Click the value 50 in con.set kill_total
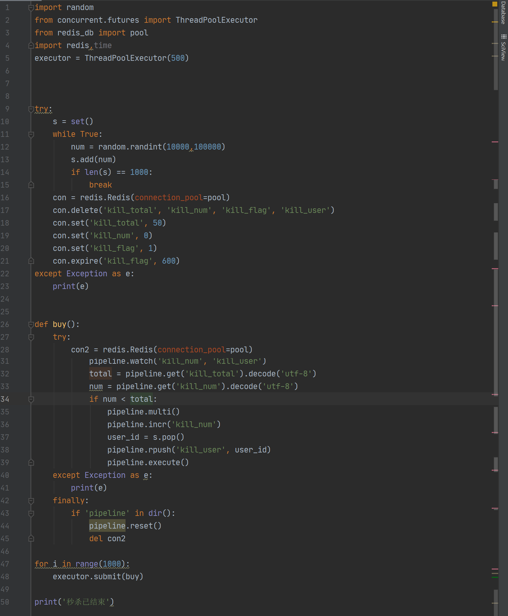The height and width of the screenshot is (616, 508). pos(157,223)
